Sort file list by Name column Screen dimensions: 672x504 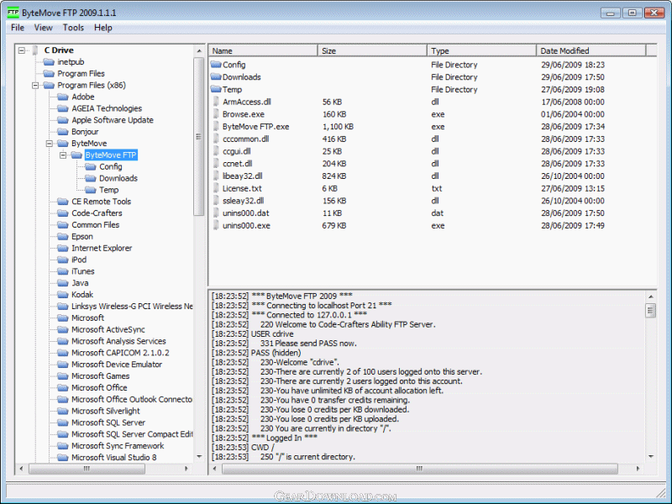[x=263, y=50]
